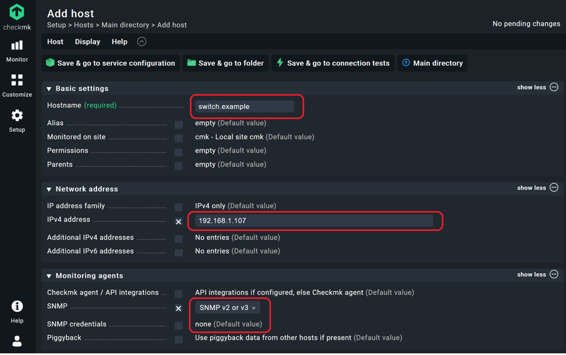Open the SNMP v2 or v3 dropdown
566x355 pixels.
tap(227, 308)
